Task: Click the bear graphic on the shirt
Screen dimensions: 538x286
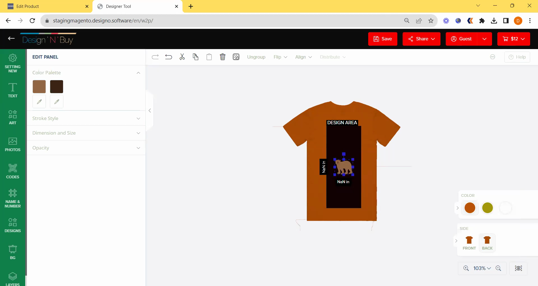Action: coord(344,167)
